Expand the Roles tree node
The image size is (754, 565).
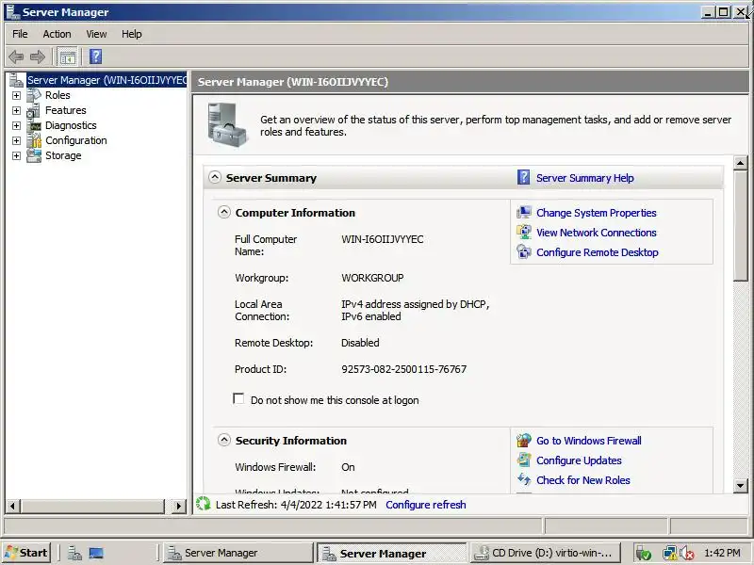16,96
